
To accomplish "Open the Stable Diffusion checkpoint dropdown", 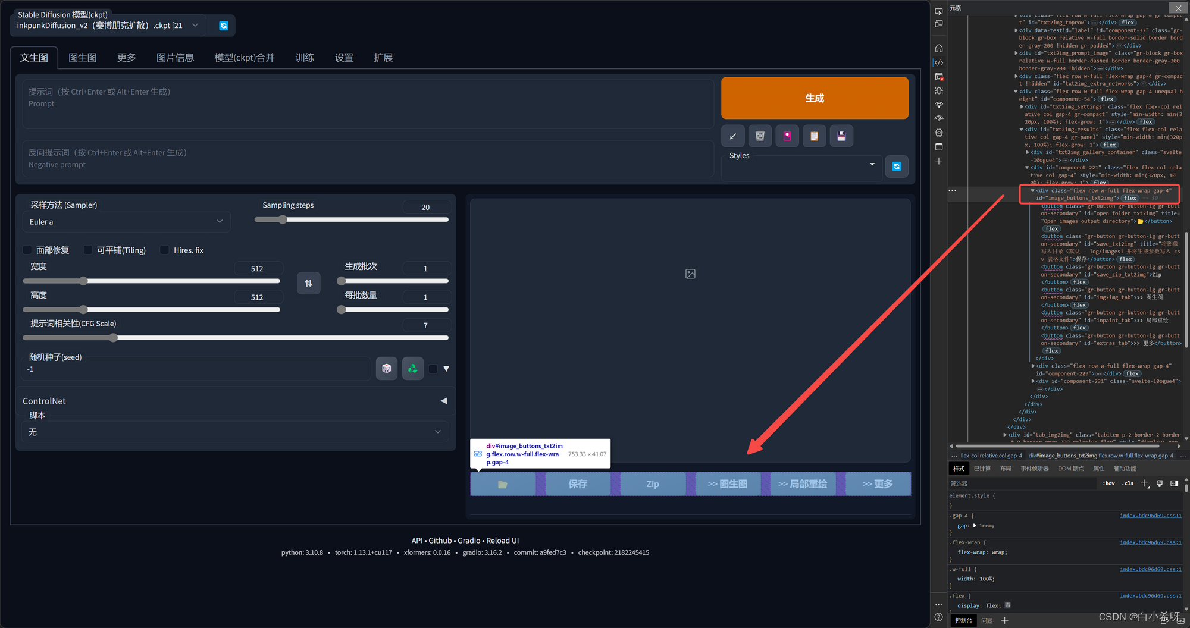I will pos(108,26).
